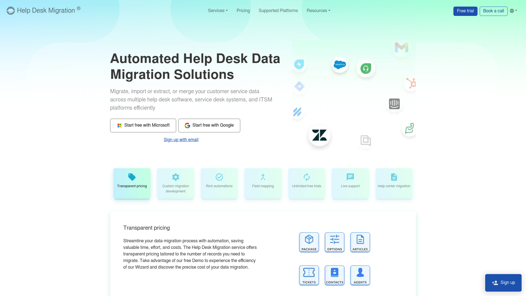Open the globe language selector
The width and height of the screenshot is (526, 296).
[x=513, y=11]
